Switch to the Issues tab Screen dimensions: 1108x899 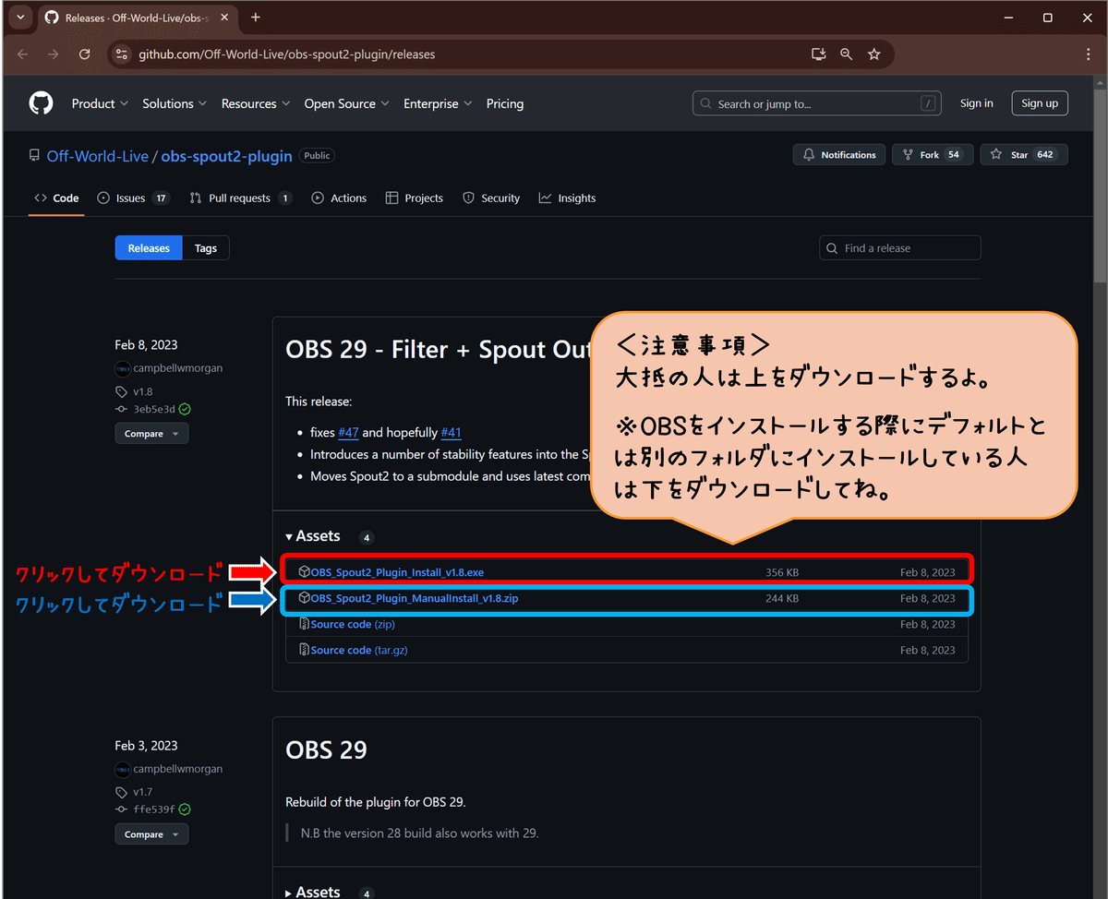[x=133, y=198]
